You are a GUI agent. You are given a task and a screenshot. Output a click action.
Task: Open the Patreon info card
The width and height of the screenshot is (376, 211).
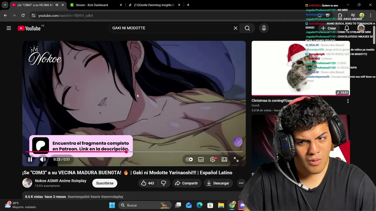click(81, 146)
